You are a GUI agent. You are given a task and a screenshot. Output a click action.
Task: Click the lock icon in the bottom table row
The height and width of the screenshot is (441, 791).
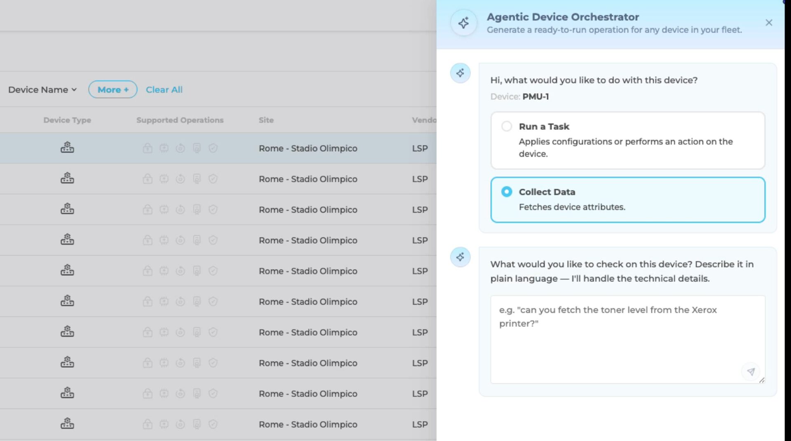coord(147,424)
